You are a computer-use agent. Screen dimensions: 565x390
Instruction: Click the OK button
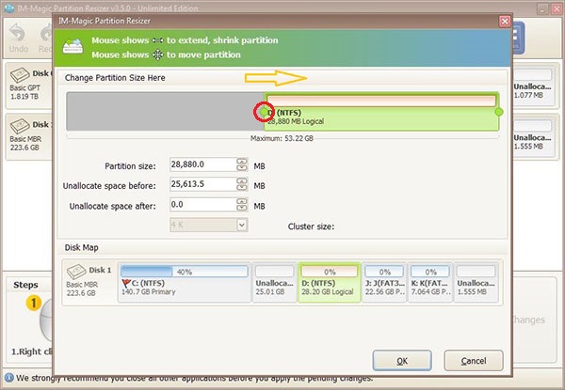(x=402, y=361)
